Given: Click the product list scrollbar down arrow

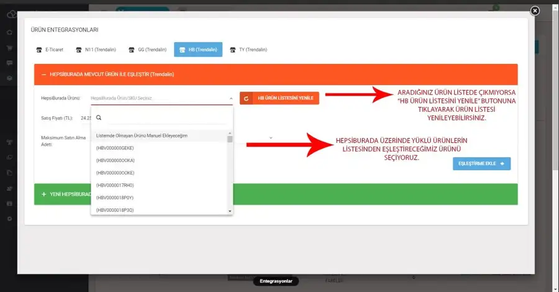Looking at the screenshot, I should click(230, 211).
